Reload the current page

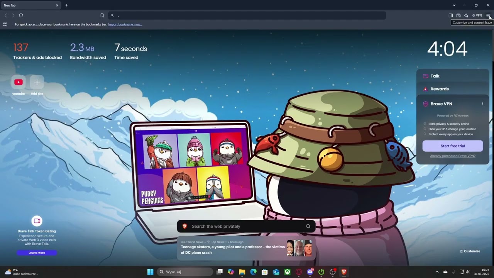coord(21,15)
